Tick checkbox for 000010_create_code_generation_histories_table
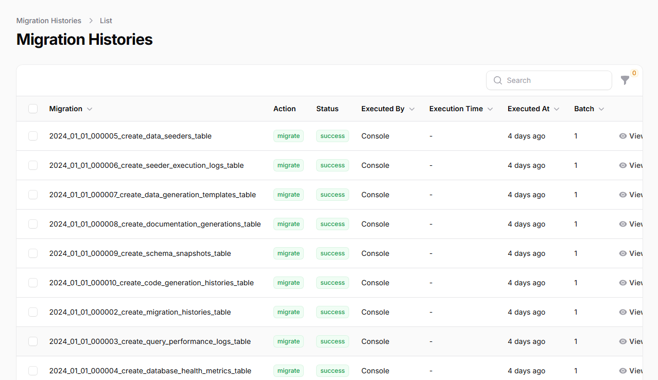Viewport: 658px width, 380px height. (33, 283)
